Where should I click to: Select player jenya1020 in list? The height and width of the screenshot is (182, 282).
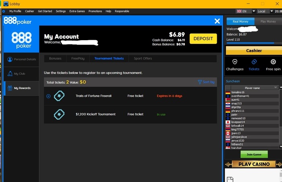(252, 141)
